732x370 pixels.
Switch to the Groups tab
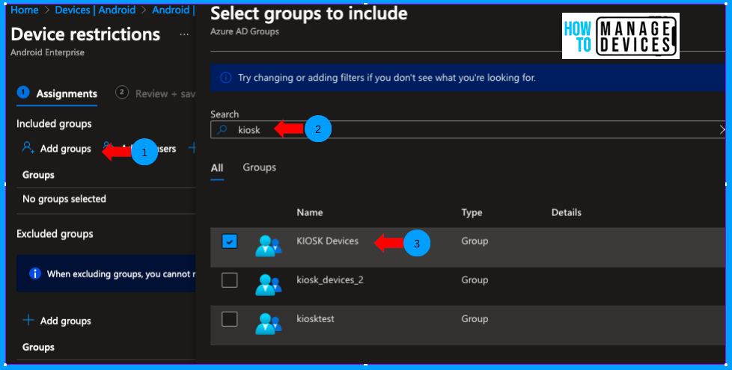260,167
